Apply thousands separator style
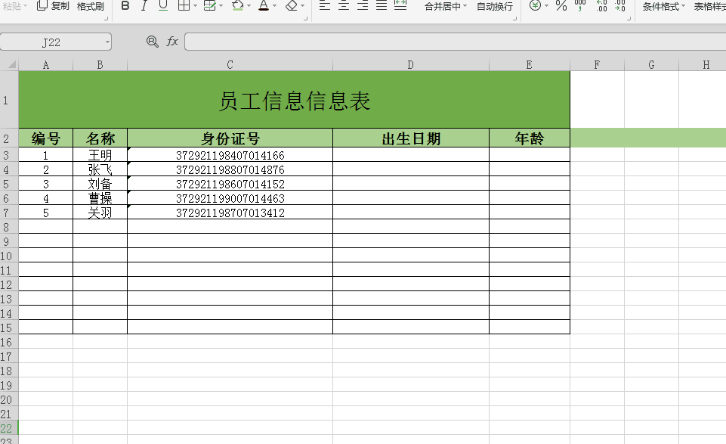The image size is (726, 444). click(580, 5)
